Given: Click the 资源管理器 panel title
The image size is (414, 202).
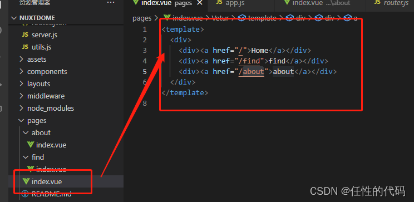Looking at the screenshot, I should pyautogui.click(x=34, y=3).
